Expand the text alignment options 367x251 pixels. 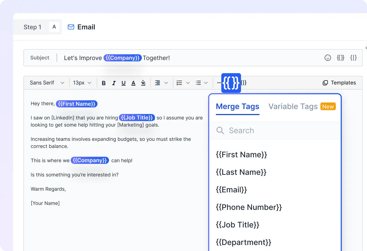tap(161, 82)
